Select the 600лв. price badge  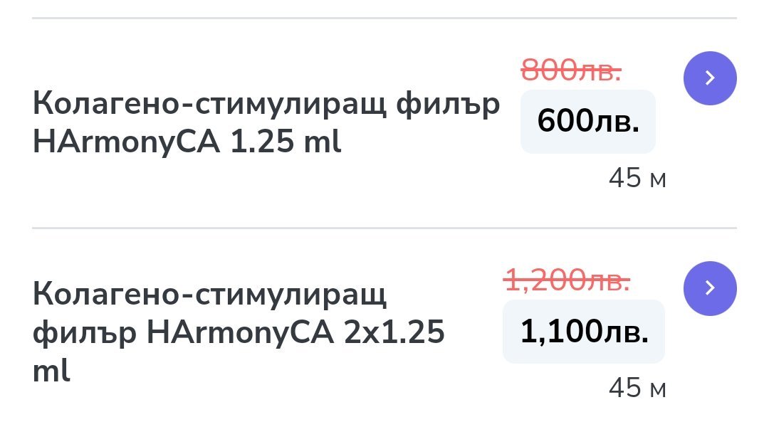coord(587,122)
